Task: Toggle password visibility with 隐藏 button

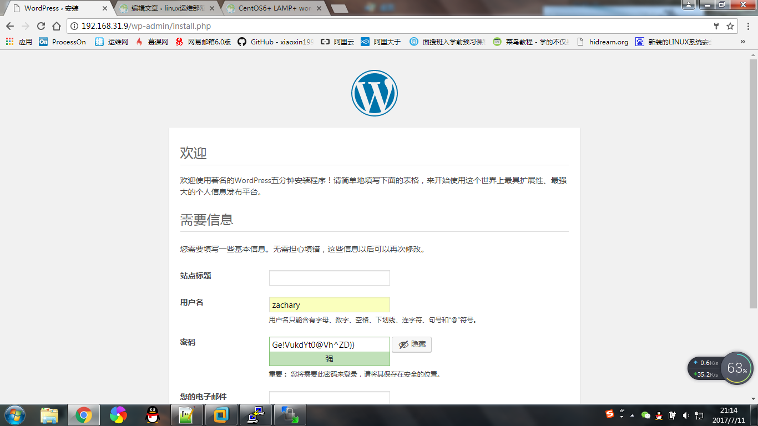Action: pos(412,344)
